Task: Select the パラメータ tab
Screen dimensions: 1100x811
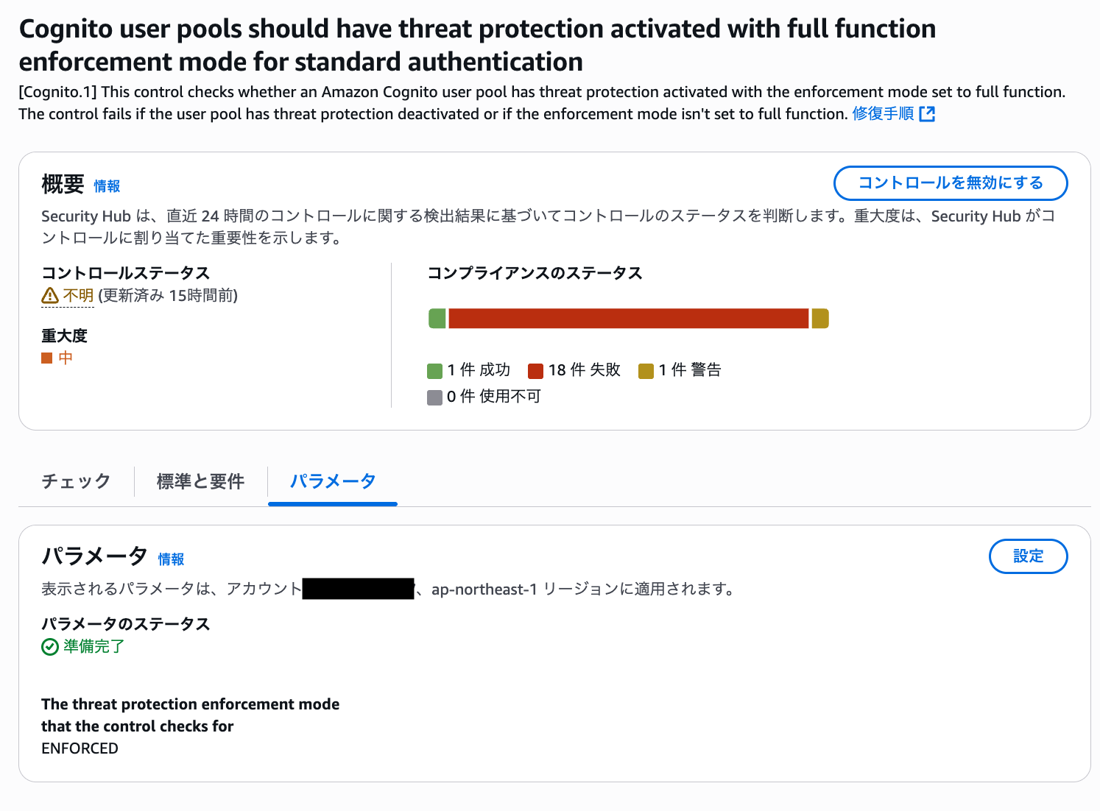Action: (x=333, y=481)
